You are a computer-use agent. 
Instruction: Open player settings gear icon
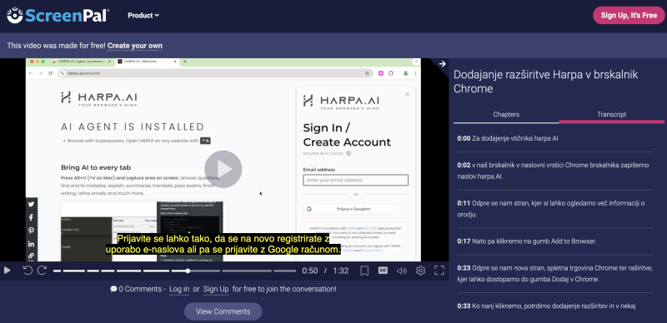pos(421,271)
